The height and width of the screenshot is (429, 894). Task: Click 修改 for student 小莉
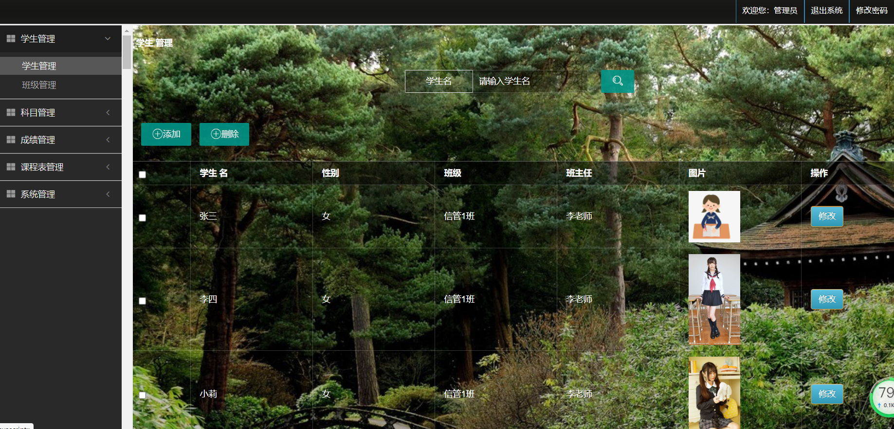827,394
